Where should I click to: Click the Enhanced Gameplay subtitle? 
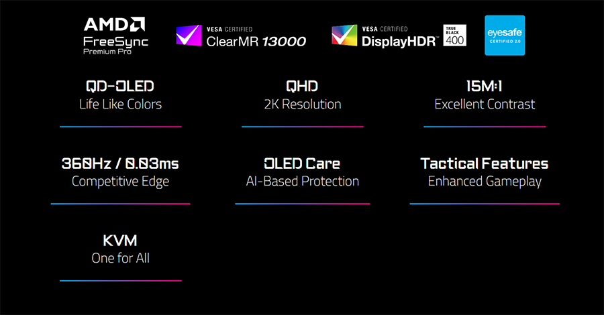485,182
